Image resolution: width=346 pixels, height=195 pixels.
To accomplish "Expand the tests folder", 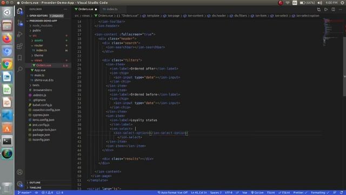I will 48,85.
